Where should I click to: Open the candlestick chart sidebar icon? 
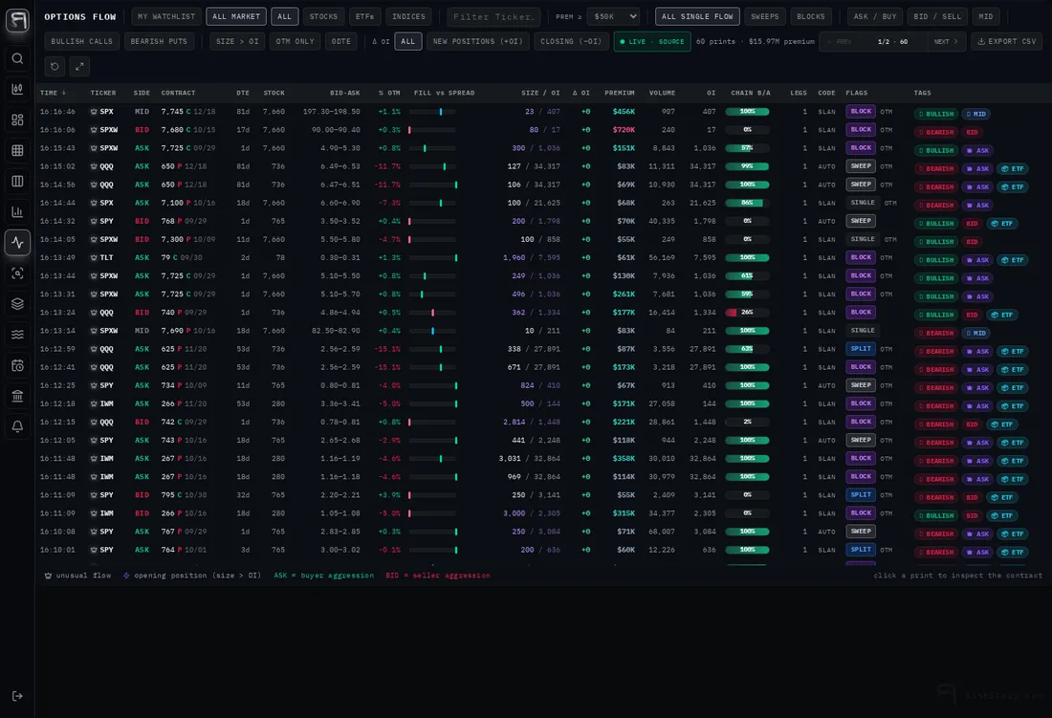click(17, 89)
